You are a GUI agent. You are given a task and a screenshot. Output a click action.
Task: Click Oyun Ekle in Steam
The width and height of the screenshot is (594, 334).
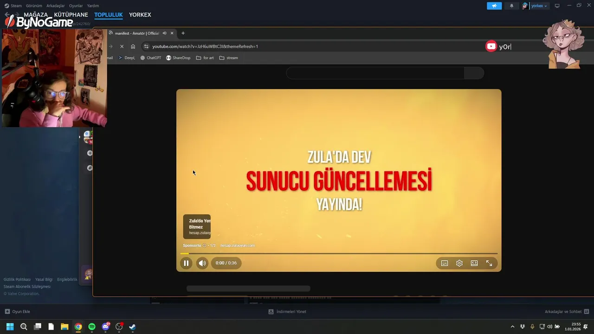18,312
